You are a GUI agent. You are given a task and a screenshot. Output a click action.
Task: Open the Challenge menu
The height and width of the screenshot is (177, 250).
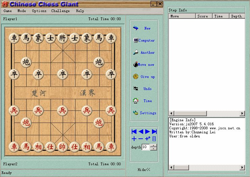point(60,11)
